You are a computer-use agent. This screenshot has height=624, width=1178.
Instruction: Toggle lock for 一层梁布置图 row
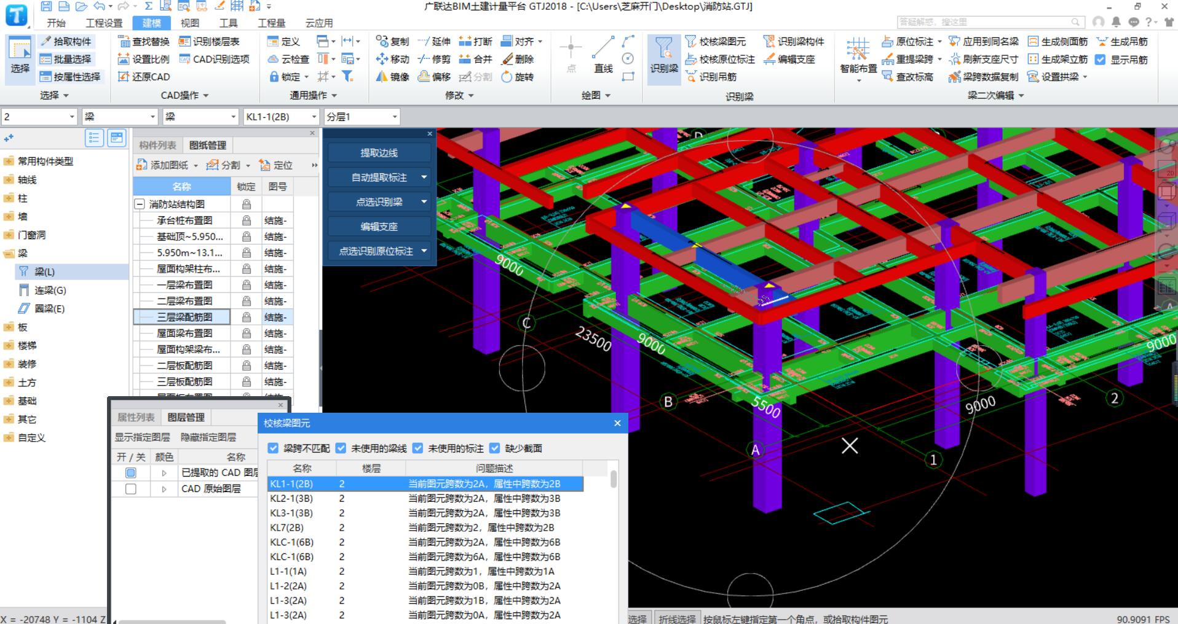[x=247, y=285]
